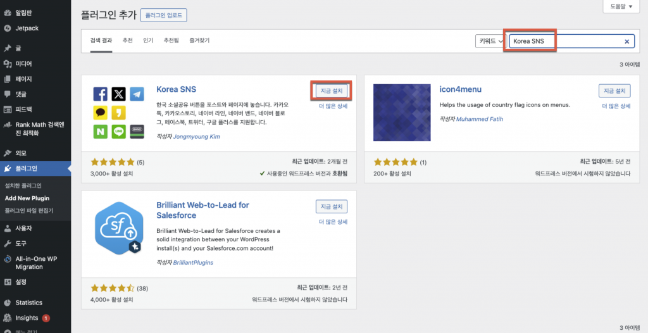The width and height of the screenshot is (648, 333).
Task: Install Brilliant Web-to-Lead for Salesforce plugin
Action: point(331,206)
